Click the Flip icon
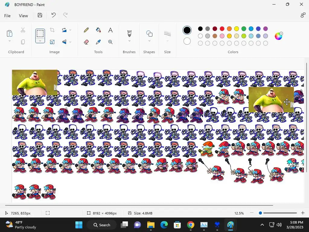309x232 pixels. point(64,42)
